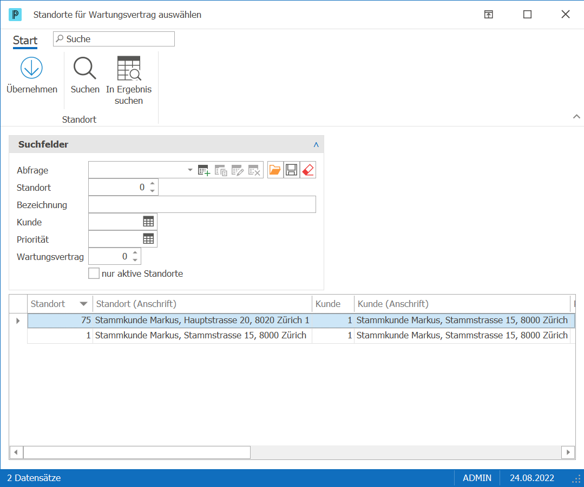Screen dimensions: 584x487
Task: Click ADMIN in the status bar
Action: (x=477, y=478)
